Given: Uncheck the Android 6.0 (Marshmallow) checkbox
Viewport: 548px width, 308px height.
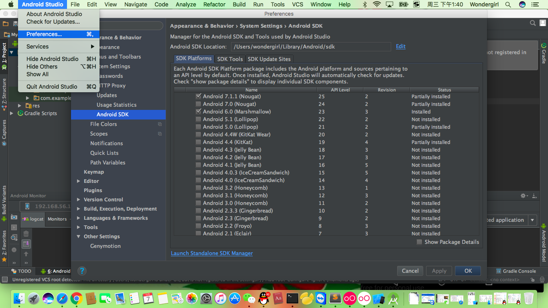Looking at the screenshot, I should click(x=198, y=111).
